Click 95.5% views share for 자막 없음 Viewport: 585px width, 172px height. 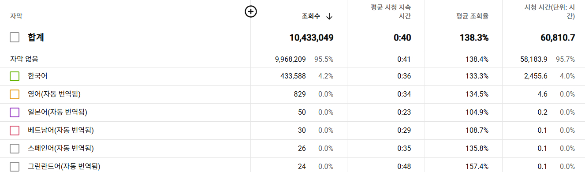324,59
